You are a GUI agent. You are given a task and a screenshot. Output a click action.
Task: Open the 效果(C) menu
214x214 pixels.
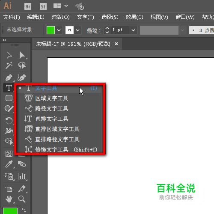[134, 17]
